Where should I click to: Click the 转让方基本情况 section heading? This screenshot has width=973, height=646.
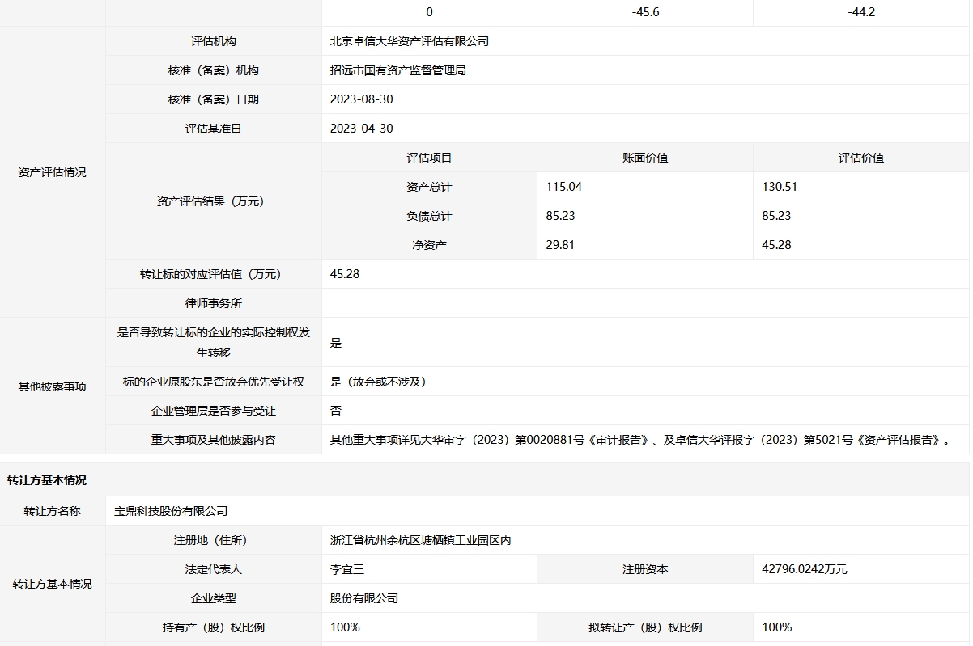coord(47,480)
